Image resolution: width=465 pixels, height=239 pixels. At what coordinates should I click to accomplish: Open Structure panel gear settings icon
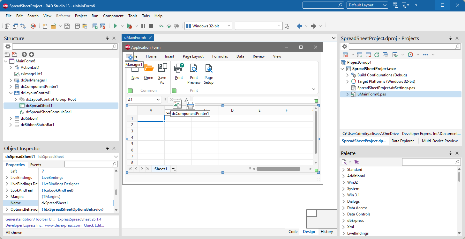(x=8, y=46)
